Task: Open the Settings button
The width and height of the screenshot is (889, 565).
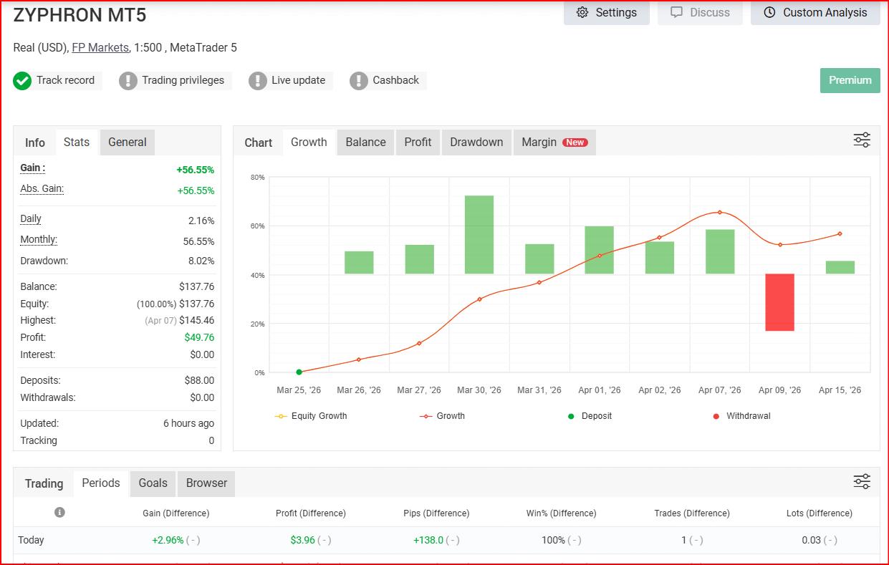Action: pyautogui.click(x=607, y=13)
